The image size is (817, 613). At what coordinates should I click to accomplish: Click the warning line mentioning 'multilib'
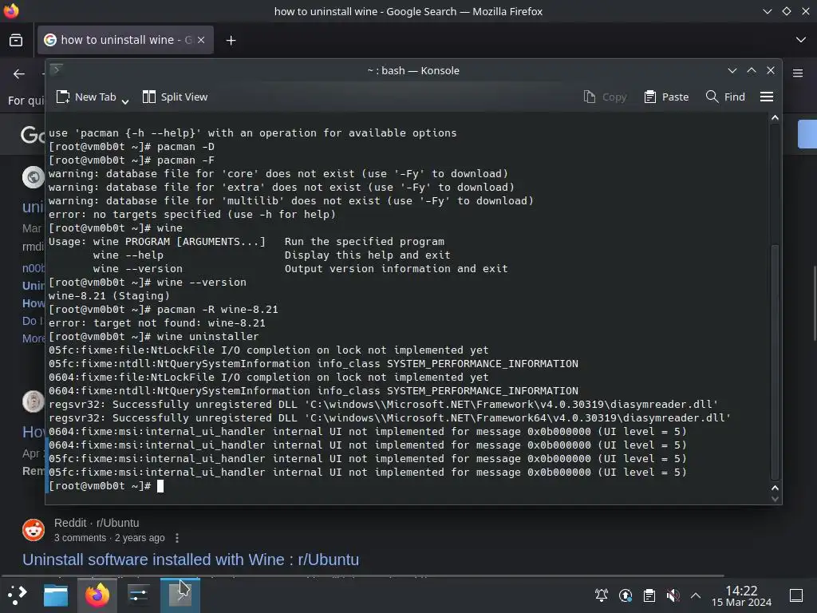pyautogui.click(x=290, y=200)
